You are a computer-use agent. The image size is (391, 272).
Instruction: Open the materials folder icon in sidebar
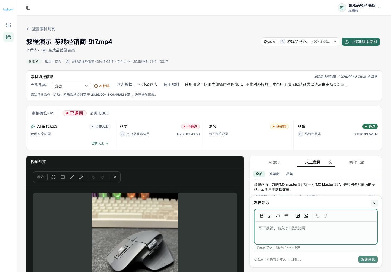(8, 37)
